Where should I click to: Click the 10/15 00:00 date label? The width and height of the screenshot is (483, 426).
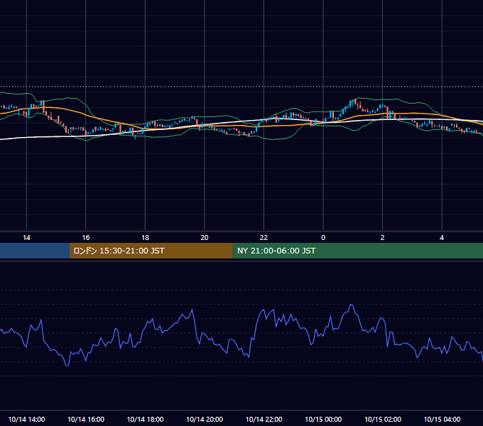click(323, 419)
